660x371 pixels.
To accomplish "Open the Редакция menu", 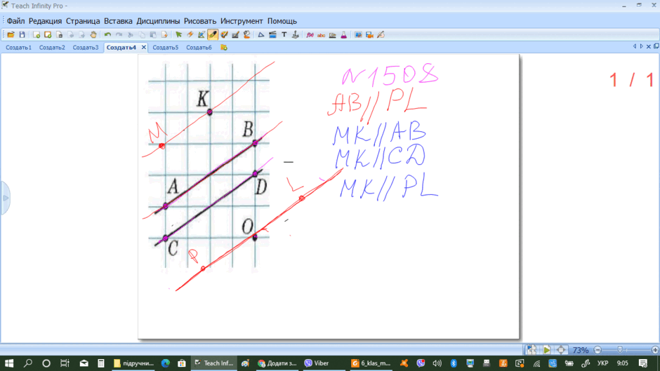I will [x=45, y=21].
